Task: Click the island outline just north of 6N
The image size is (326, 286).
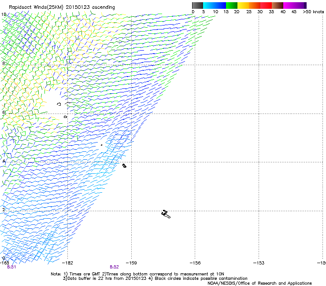Action: (59, 104)
